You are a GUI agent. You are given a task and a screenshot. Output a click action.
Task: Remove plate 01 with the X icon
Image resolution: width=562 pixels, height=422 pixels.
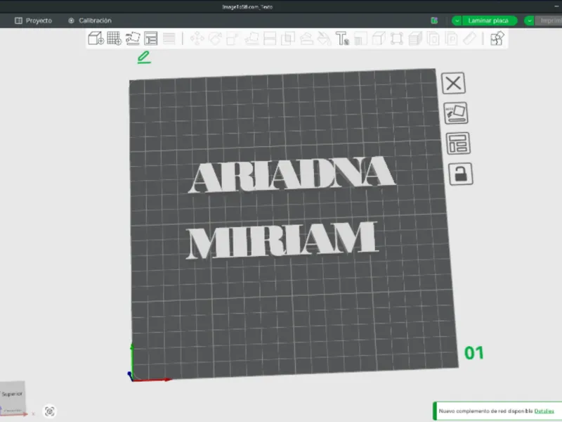point(453,83)
